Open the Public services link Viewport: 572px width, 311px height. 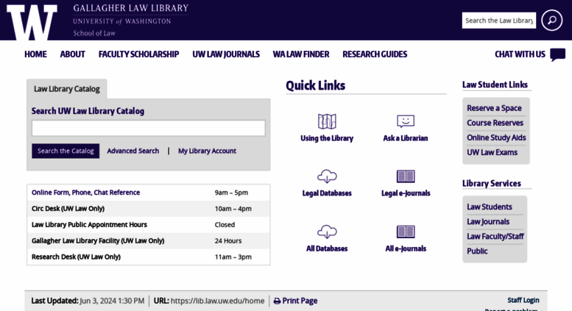click(x=477, y=251)
